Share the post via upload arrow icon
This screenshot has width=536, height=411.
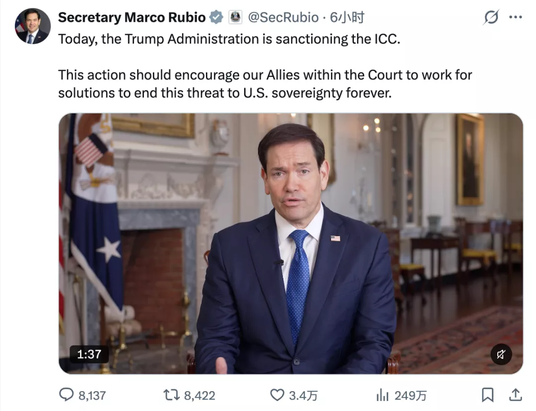516,395
